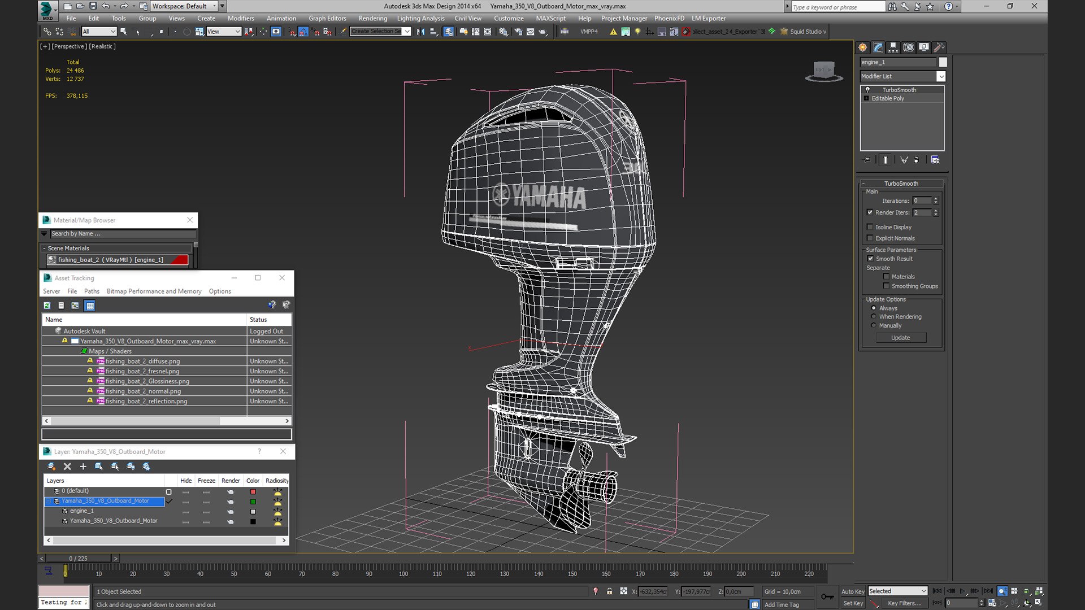
Task: Open the Rendering menu
Action: [x=372, y=19]
